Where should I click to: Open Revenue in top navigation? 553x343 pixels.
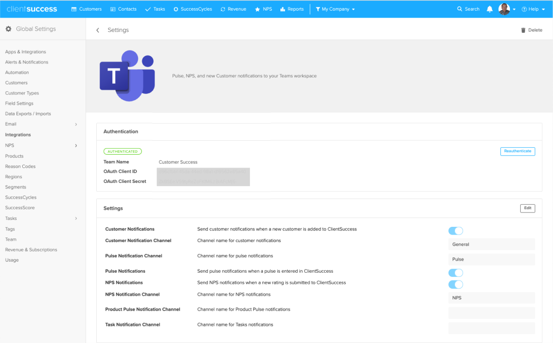pyautogui.click(x=234, y=9)
